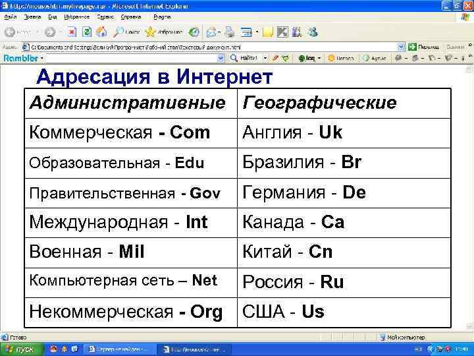Click table cell 'Англия - Uk'
The height and width of the screenshot is (356, 474).
pyautogui.click(x=344, y=133)
